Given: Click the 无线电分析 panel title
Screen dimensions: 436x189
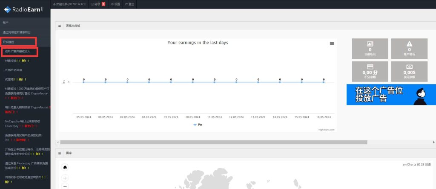Looking at the screenshot, I should click(x=73, y=26).
